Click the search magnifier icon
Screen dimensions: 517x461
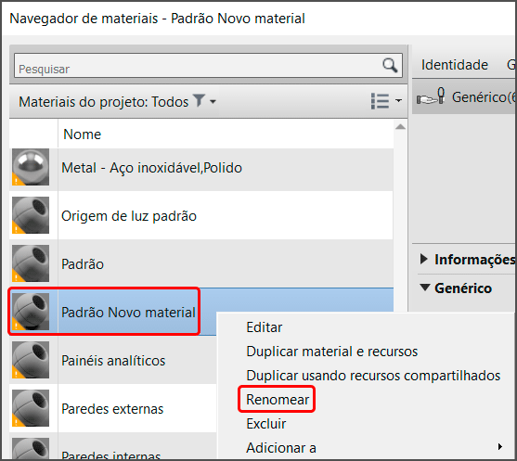click(390, 65)
